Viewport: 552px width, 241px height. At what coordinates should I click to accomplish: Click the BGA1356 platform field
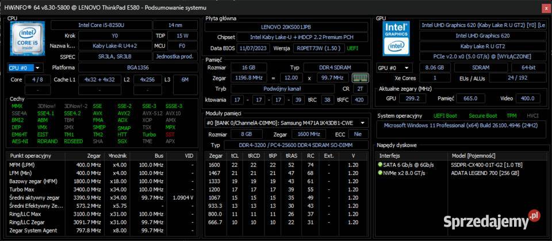[138, 68]
